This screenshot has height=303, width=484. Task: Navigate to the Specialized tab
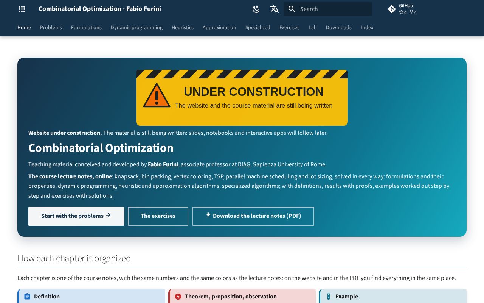pyautogui.click(x=258, y=28)
